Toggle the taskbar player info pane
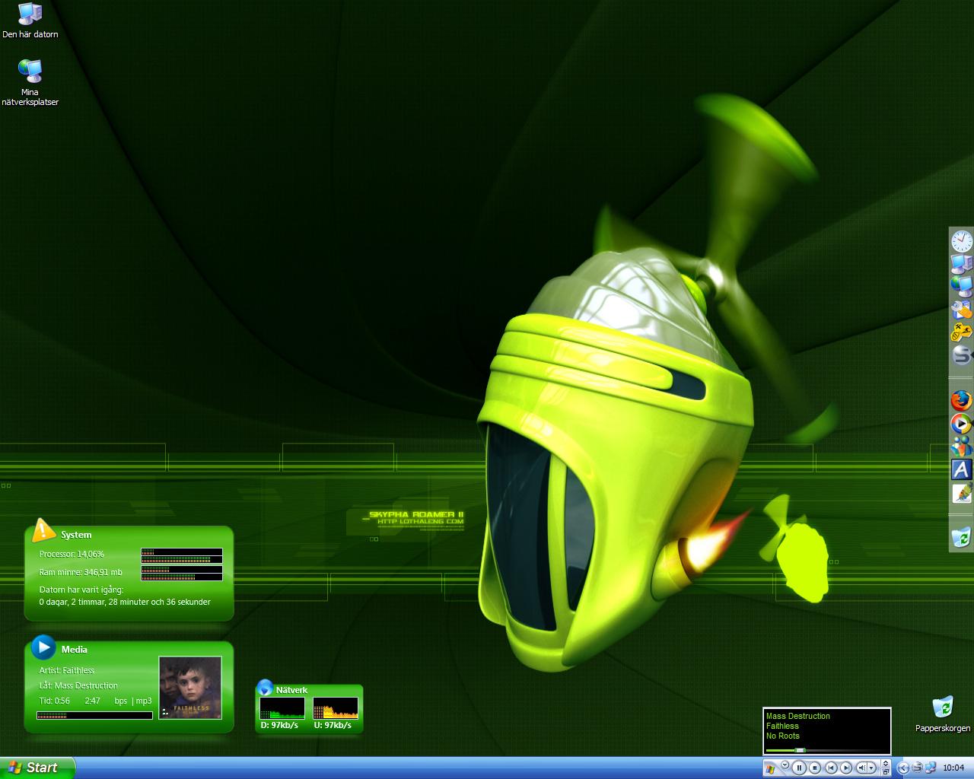The height and width of the screenshot is (779, 974). point(886,763)
